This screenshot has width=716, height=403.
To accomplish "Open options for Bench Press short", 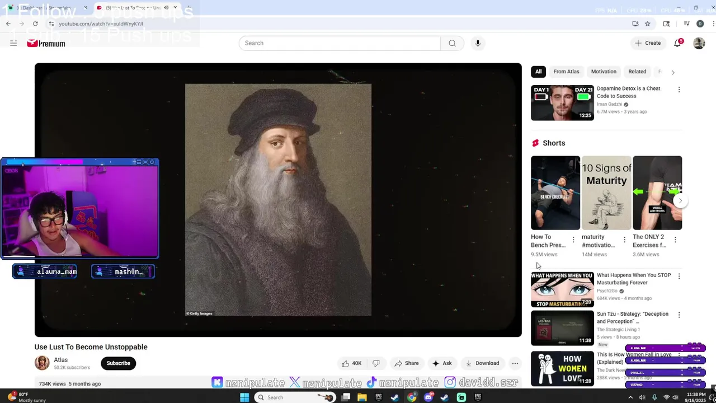I will (573, 240).
